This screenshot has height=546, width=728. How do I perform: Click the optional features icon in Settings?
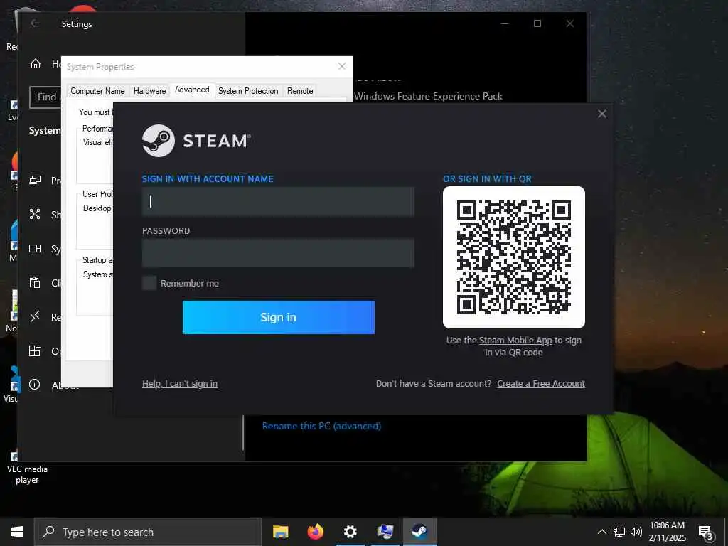[x=35, y=350]
